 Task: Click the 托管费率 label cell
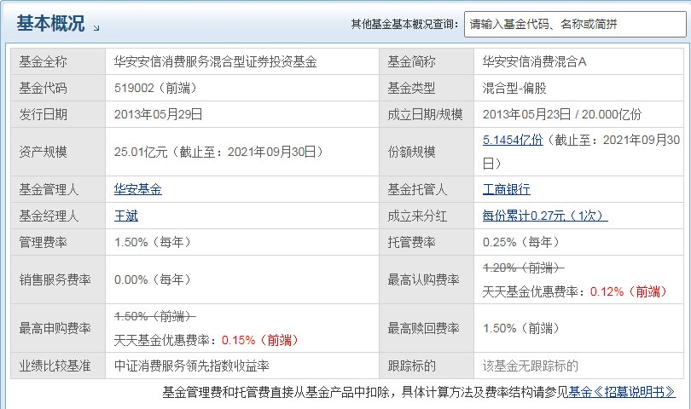coord(427,242)
